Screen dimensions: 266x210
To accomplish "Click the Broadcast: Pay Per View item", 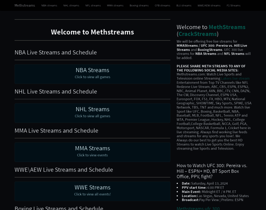I will [x=212, y=200].
